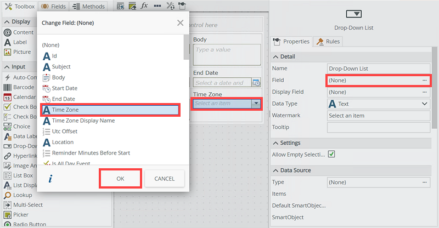This screenshot has width=439, height=228.
Task: Open dialog info icon
Action: point(50,179)
